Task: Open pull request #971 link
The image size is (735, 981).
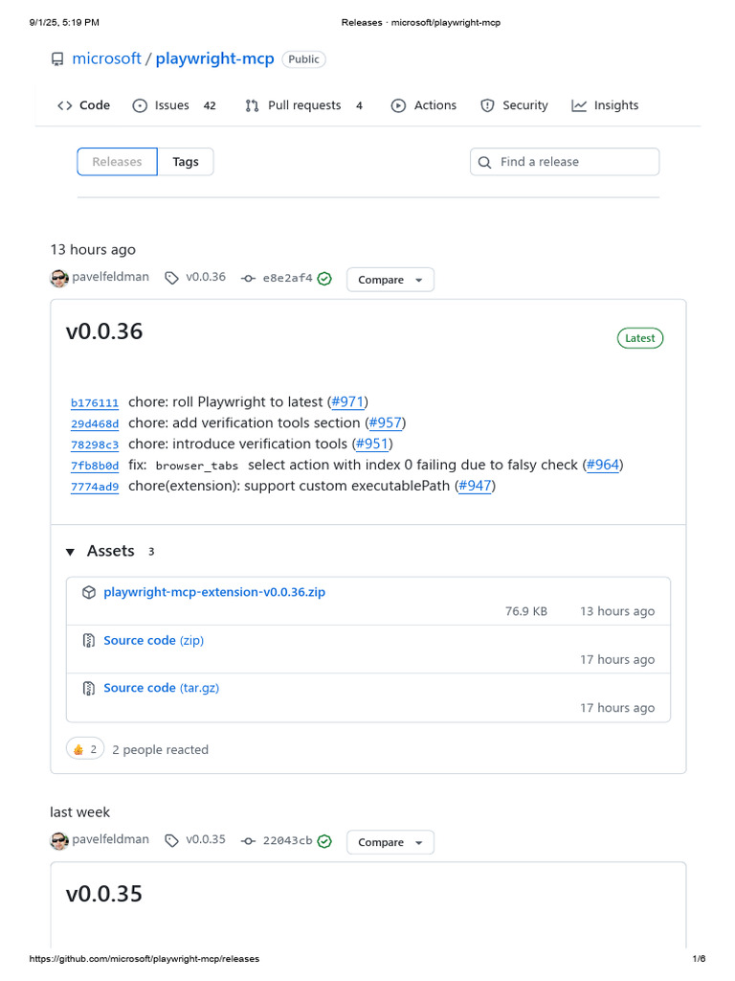Action: tap(347, 401)
